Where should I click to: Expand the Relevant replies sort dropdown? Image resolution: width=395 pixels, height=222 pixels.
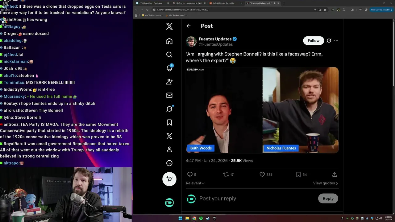tap(195, 183)
